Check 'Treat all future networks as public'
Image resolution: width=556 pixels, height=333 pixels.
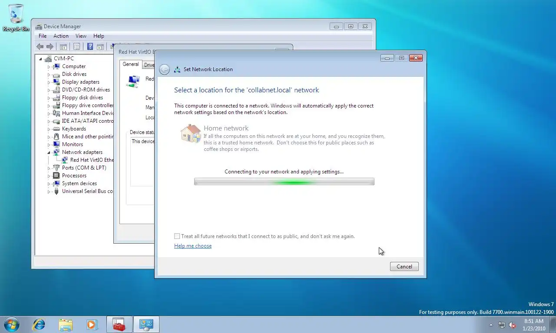pyautogui.click(x=177, y=236)
